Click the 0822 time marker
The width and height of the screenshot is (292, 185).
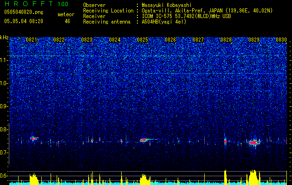pos(59,39)
